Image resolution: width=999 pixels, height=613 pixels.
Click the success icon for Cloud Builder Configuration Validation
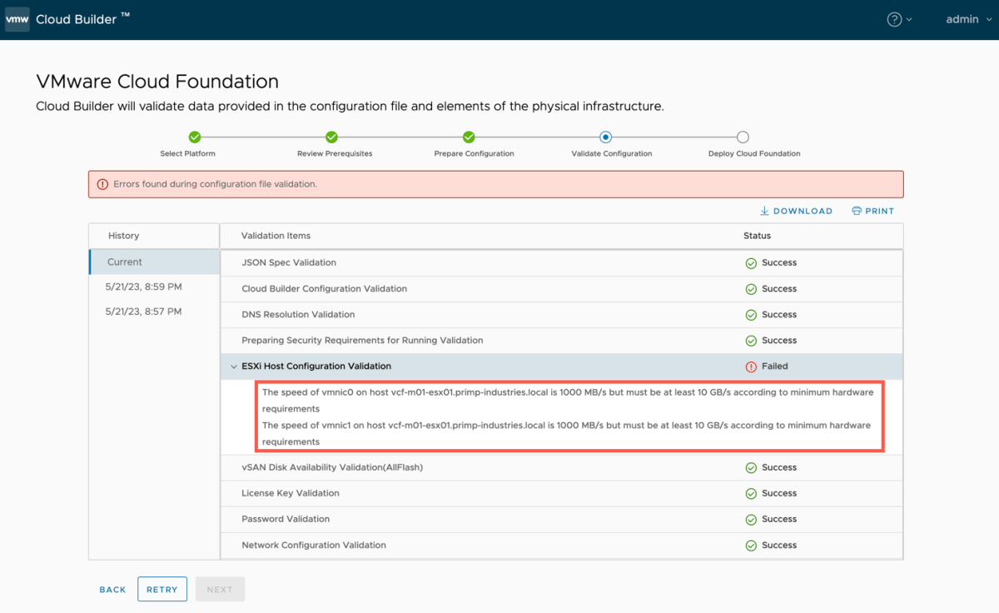point(751,289)
